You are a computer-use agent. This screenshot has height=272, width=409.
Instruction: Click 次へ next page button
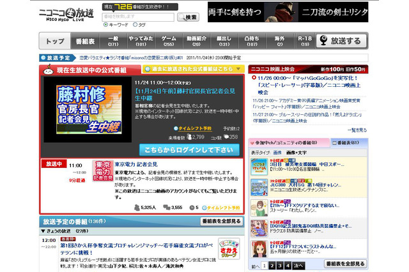coord(298,266)
